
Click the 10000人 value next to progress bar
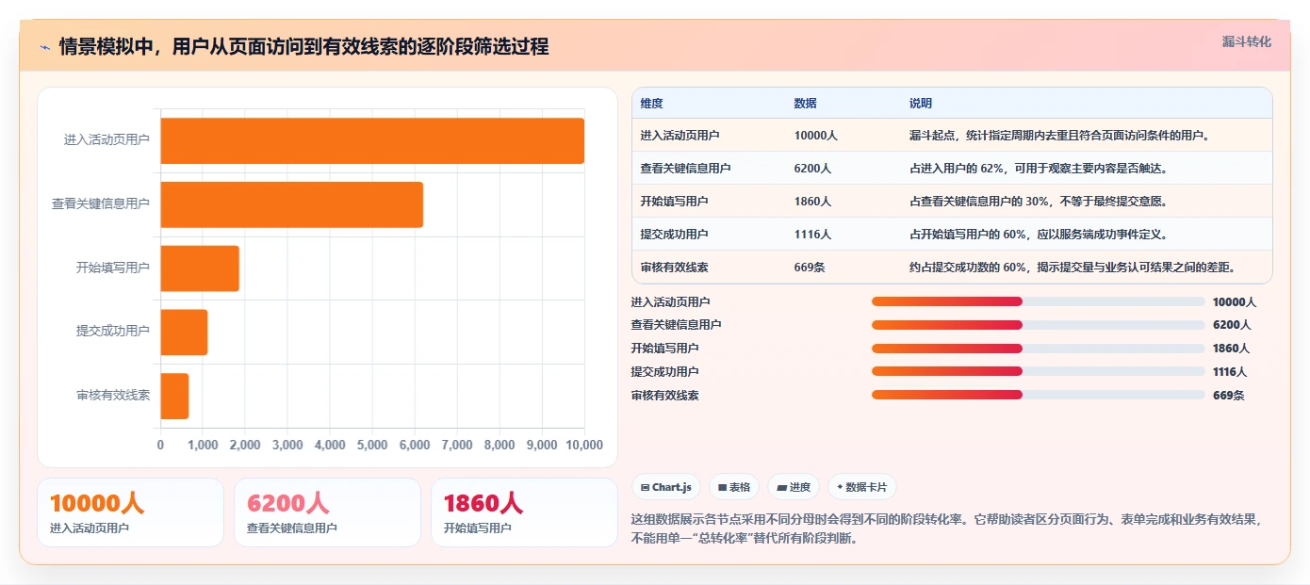[1235, 302]
